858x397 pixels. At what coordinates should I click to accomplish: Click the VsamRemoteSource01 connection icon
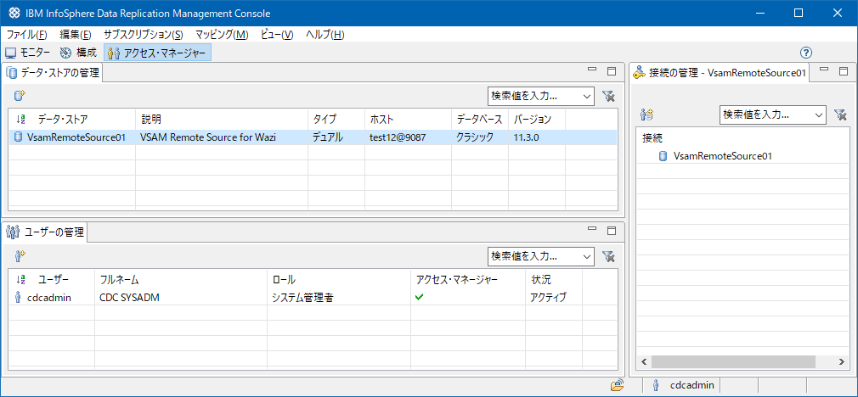pos(663,156)
